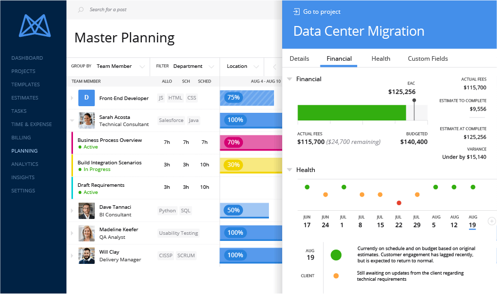The width and height of the screenshot is (497, 294).
Task: Click the Mavenlink logo in sidebar
Action: coord(35,26)
